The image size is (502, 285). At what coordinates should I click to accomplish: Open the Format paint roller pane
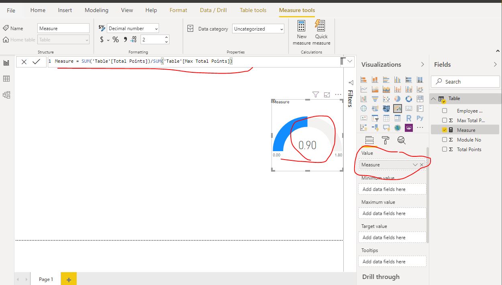(386, 140)
